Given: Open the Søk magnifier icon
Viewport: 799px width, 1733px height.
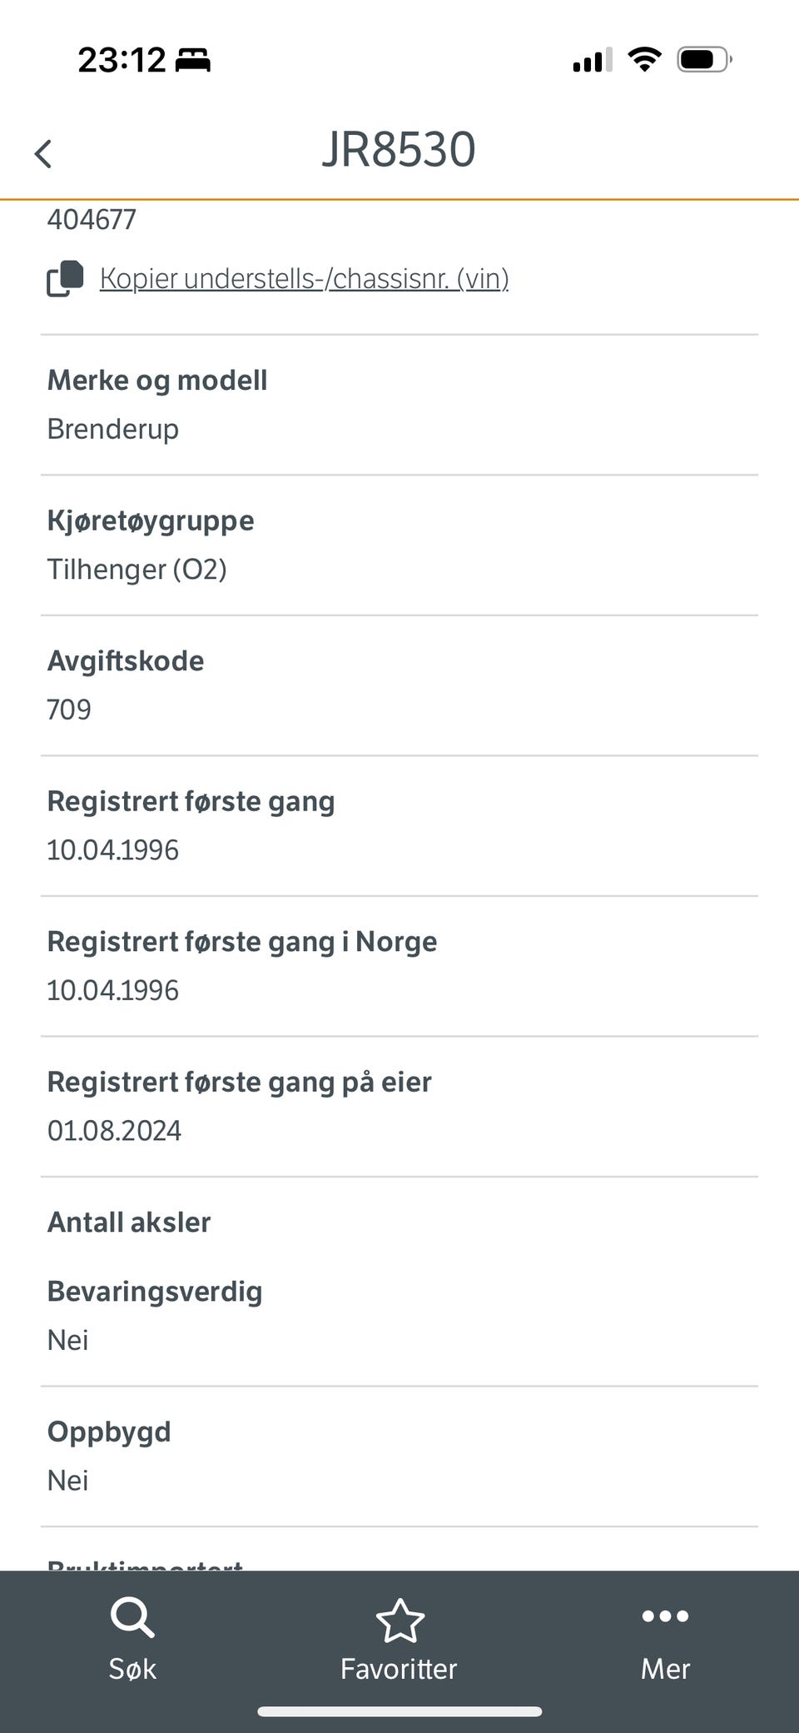Looking at the screenshot, I should (x=132, y=1617).
